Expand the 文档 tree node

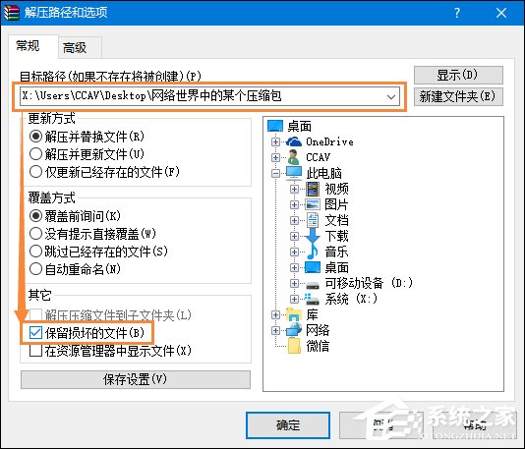coord(294,220)
